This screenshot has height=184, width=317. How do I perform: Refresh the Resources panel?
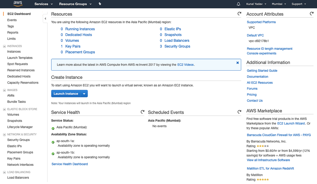tap(239, 13)
